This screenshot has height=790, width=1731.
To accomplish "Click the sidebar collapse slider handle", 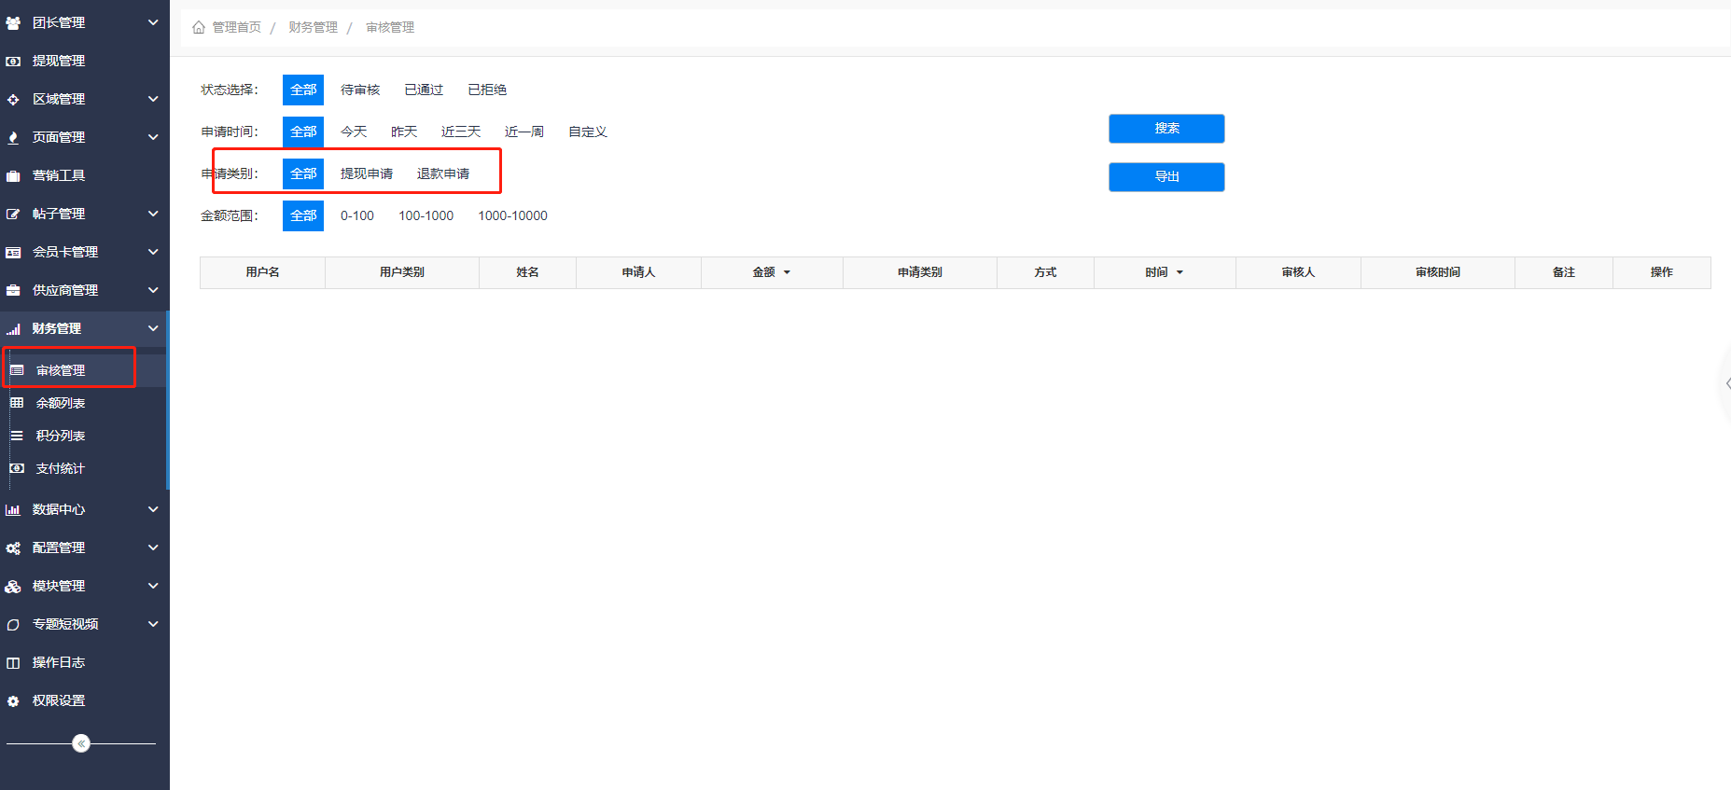I will (81, 743).
